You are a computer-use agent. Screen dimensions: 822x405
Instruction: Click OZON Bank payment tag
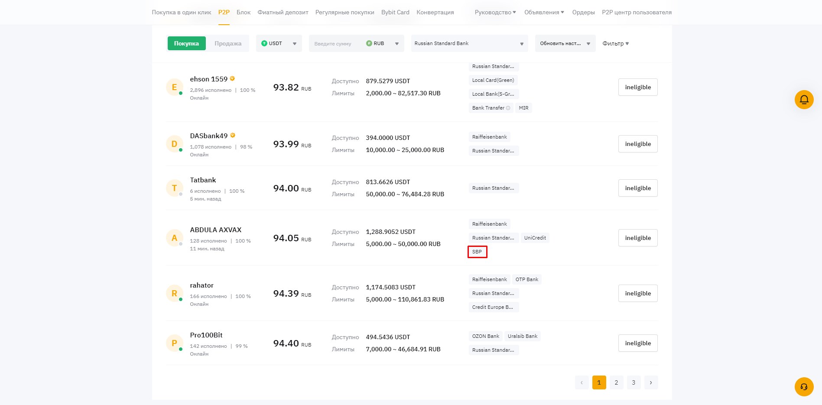coord(485,336)
